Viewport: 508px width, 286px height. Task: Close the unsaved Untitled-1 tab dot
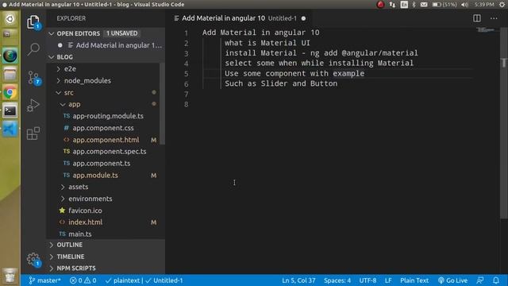click(x=303, y=18)
